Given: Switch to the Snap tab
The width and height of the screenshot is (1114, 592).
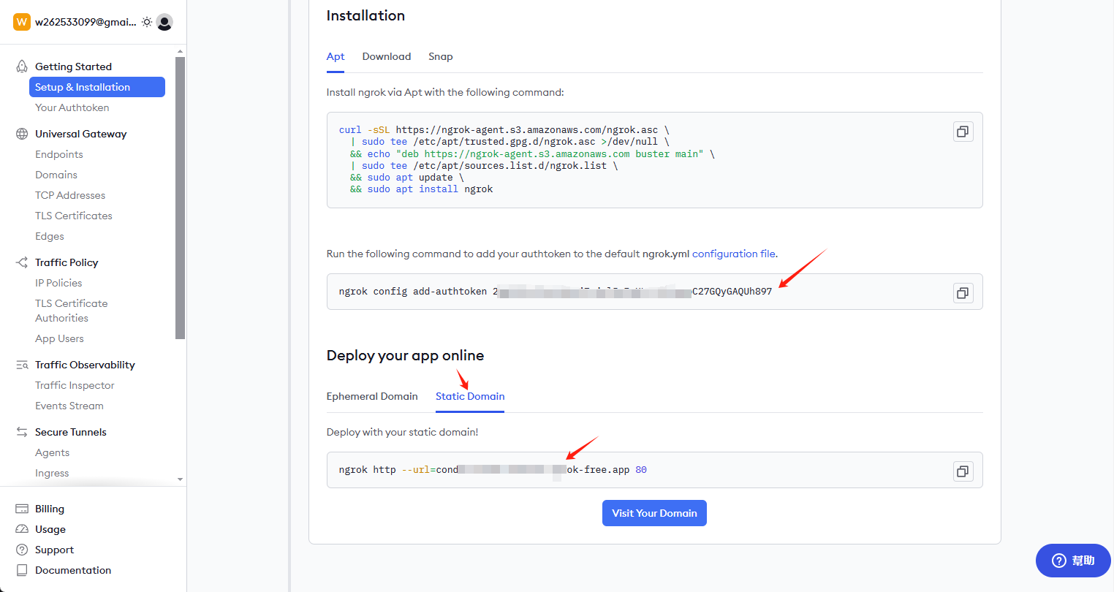Looking at the screenshot, I should [441, 57].
